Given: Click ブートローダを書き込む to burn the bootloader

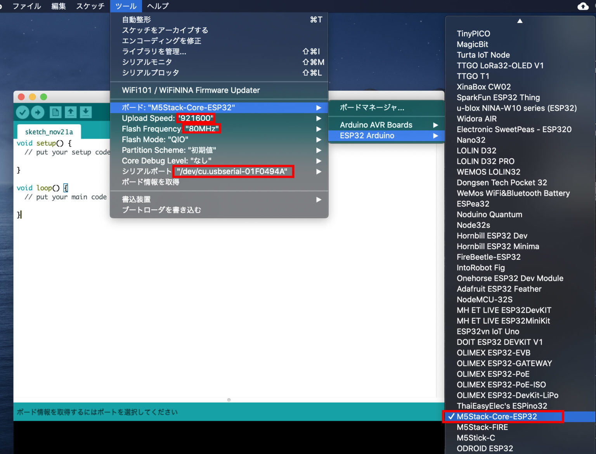Looking at the screenshot, I should (161, 210).
